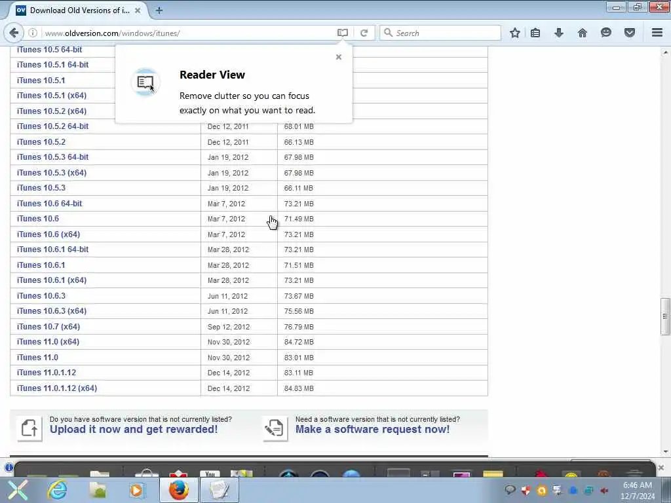The image size is (671, 503).
Task: Click 'Upload it now and get rewarded!' link
Action: (134, 430)
